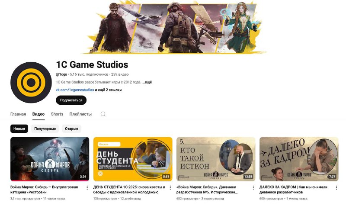Viewport: 346px width, 206px height.
Task: Open the Война Миров Сибирь cutscene thumbnail
Action: [50, 159]
